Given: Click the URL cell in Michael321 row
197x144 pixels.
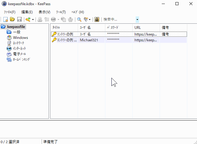Looking at the screenshot, I should tap(146, 40).
